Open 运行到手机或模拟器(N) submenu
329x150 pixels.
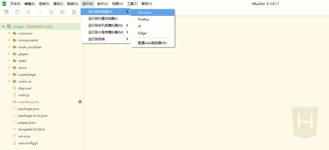click(x=105, y=26)
